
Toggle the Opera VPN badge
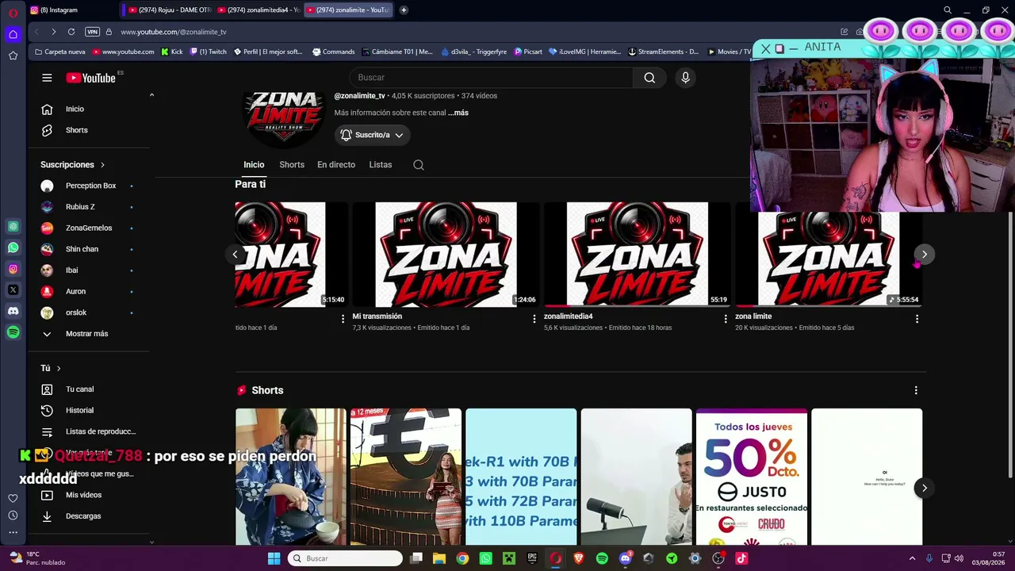(x=92, y=32)
